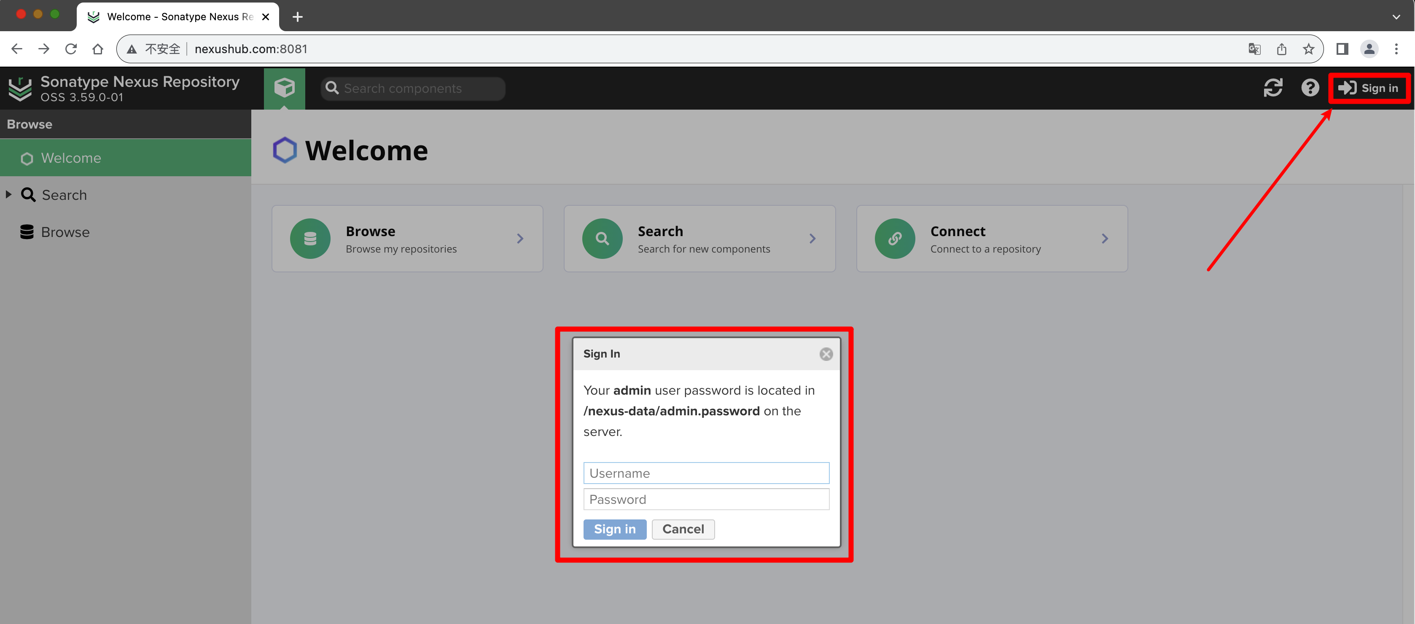Open the help question mark menu
Viewport: 1415px width, 624px height.
point(1310,88)
